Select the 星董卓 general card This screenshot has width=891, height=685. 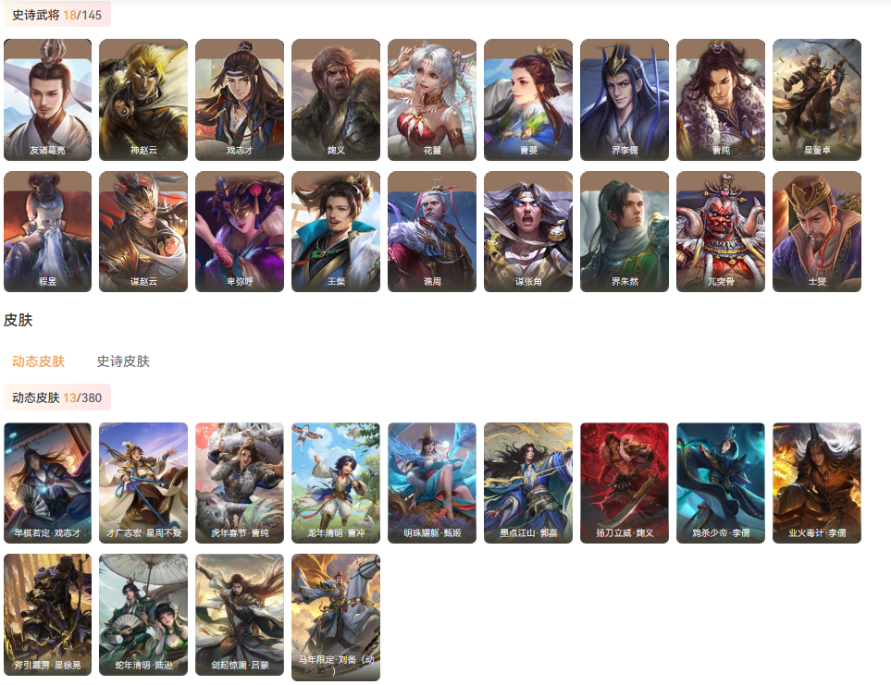pos(817,100)
